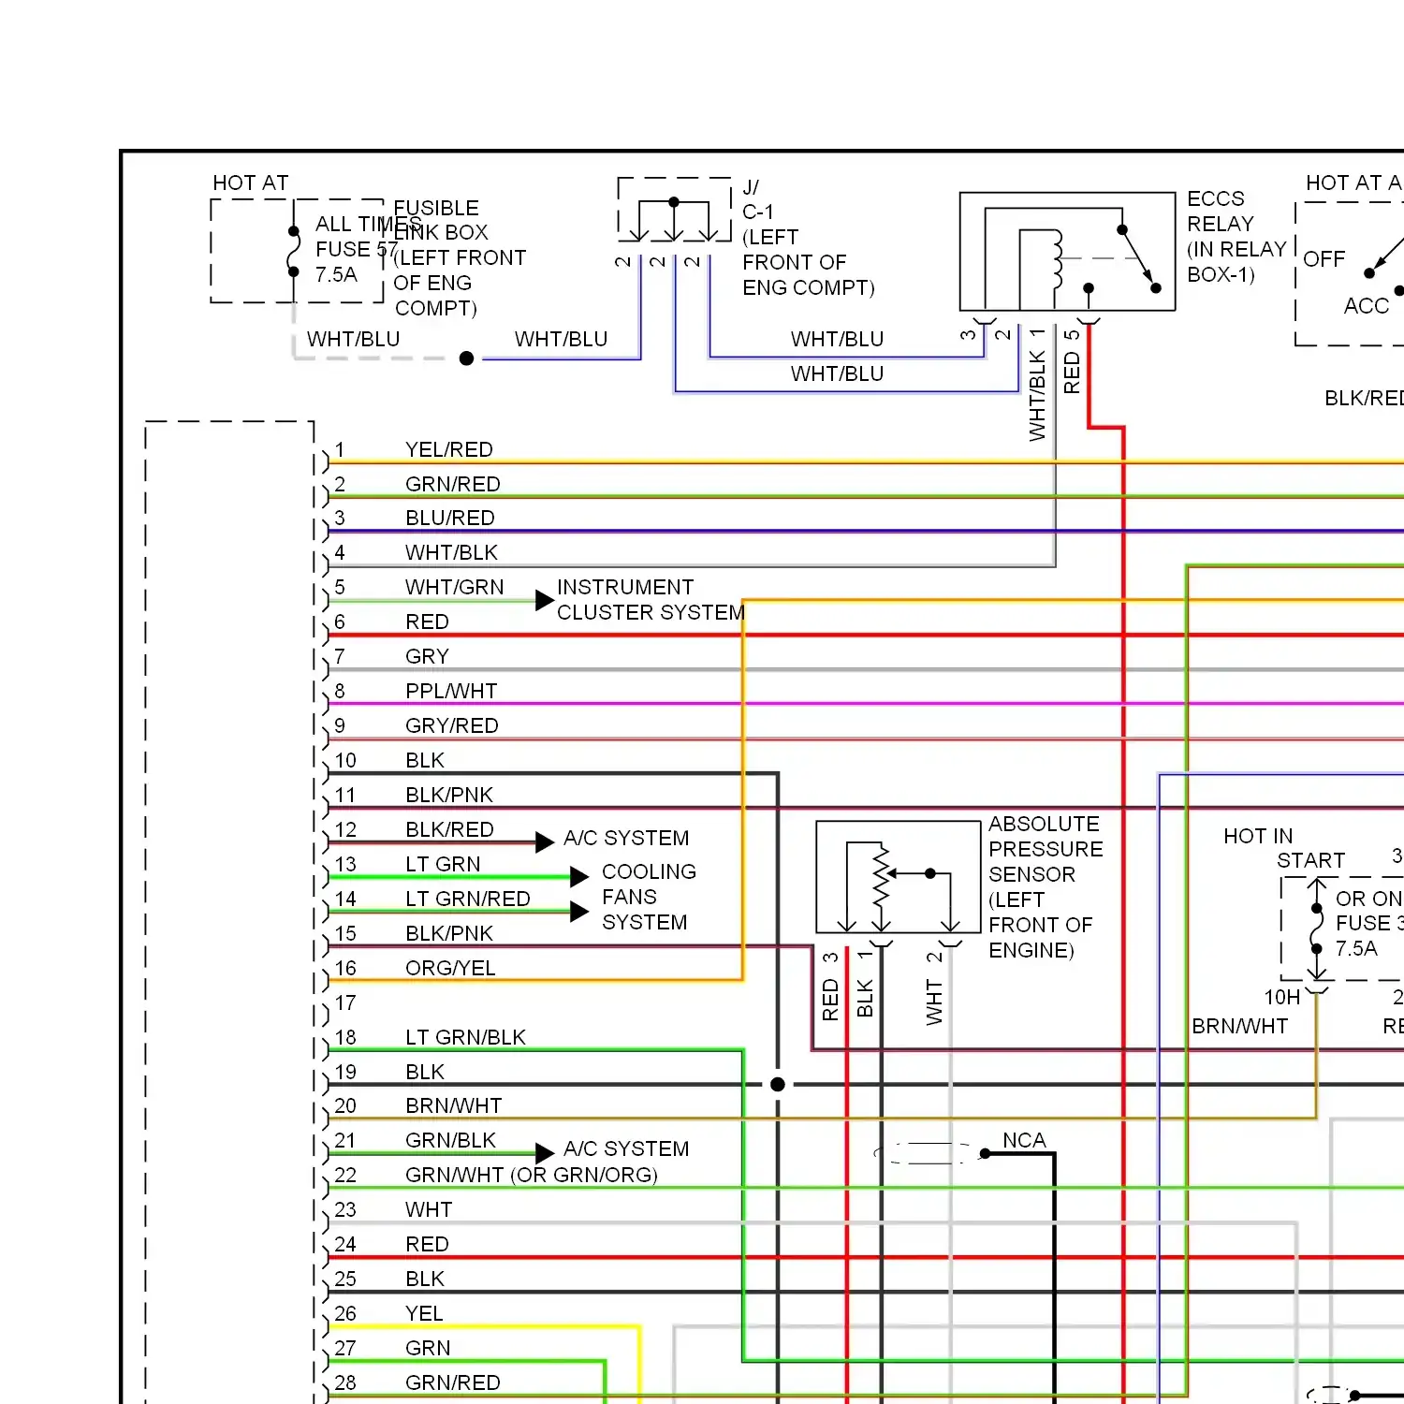Click the arrow on pin 21 GRN/BLK wire

545,1153
